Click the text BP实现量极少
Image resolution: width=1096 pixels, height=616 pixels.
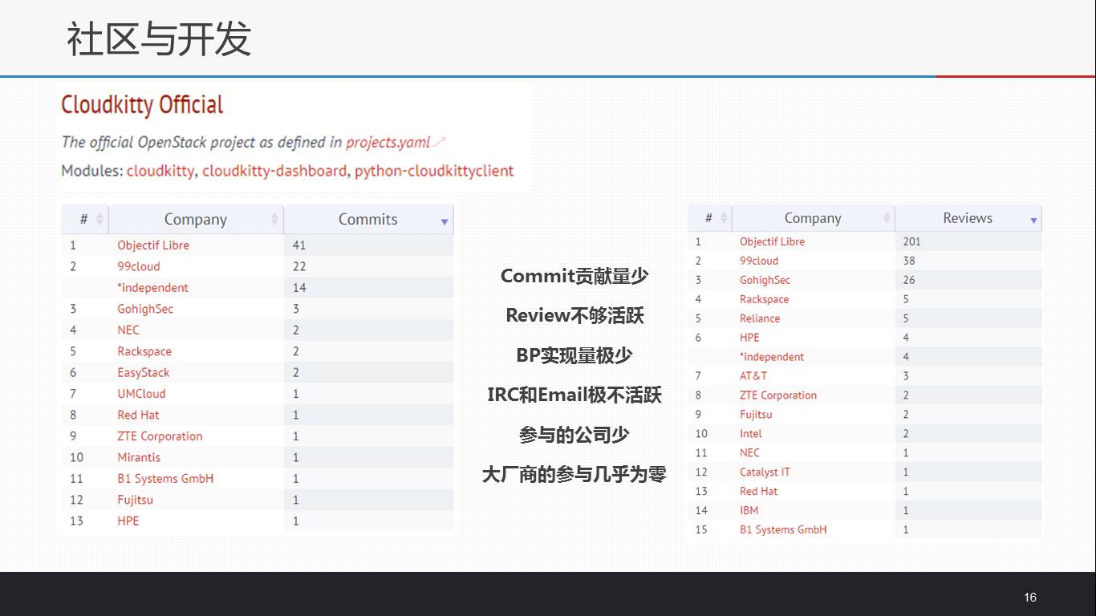(x=574, y=355)
